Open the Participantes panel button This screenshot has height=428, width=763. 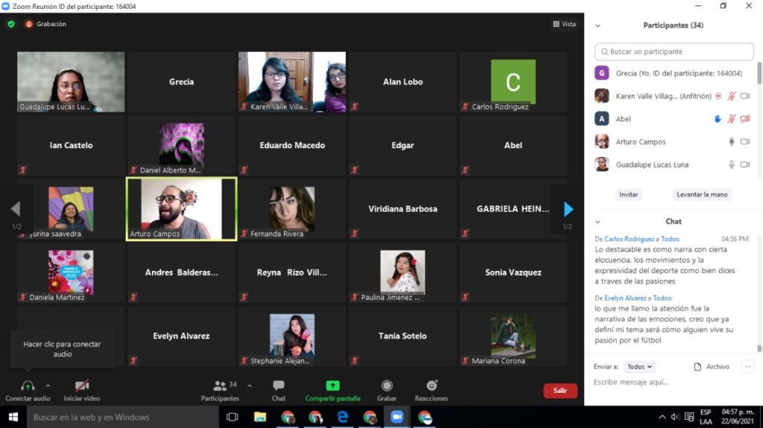220,391
